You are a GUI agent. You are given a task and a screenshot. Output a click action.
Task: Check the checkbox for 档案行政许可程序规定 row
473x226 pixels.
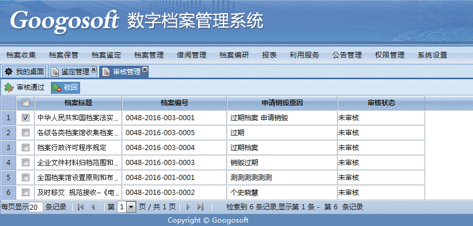coord(26,147)
